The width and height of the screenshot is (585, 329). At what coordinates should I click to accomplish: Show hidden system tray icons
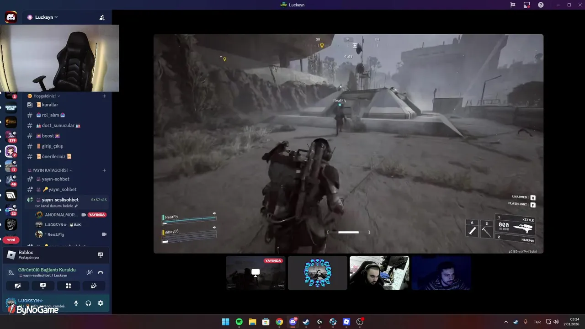505,322
